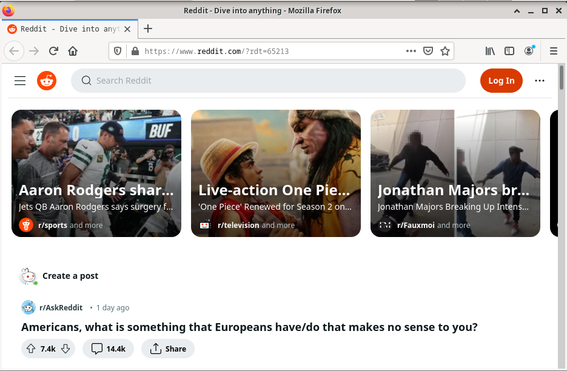Close the Reddit tab
Image resolution: width=567 pixels, height=371 pixels.
pos(127,29)
